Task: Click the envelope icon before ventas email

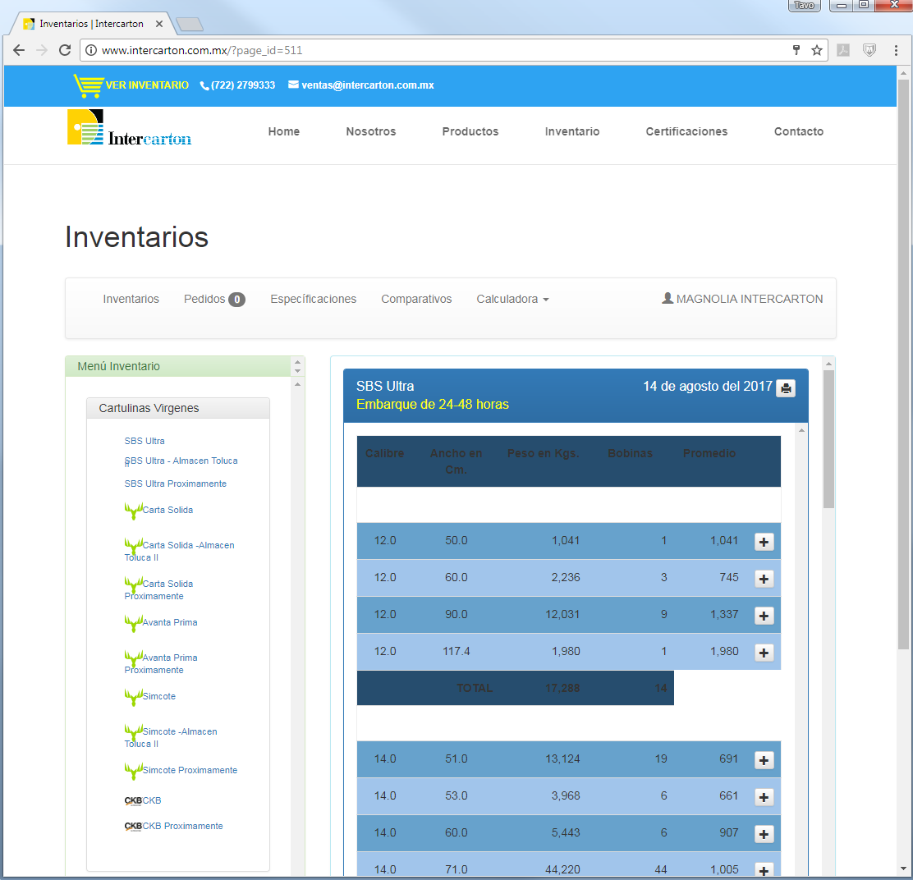Action: (293, 85)
